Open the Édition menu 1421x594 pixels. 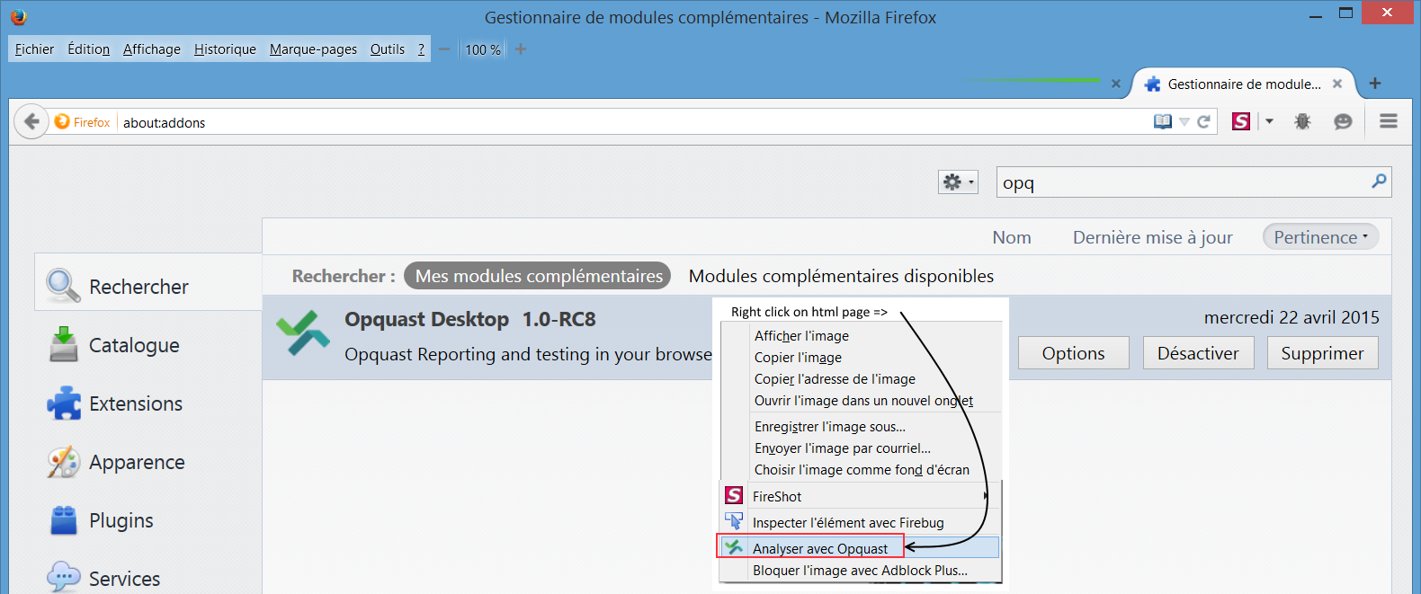tap(89, 49)
